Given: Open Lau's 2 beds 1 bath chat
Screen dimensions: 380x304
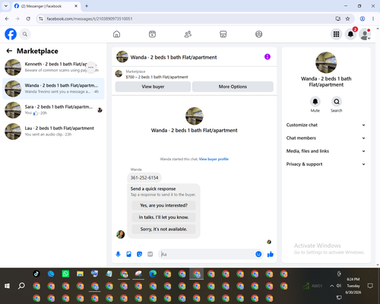Looking at the screenshot, I should pyautogui.click(x=53, y=131).
